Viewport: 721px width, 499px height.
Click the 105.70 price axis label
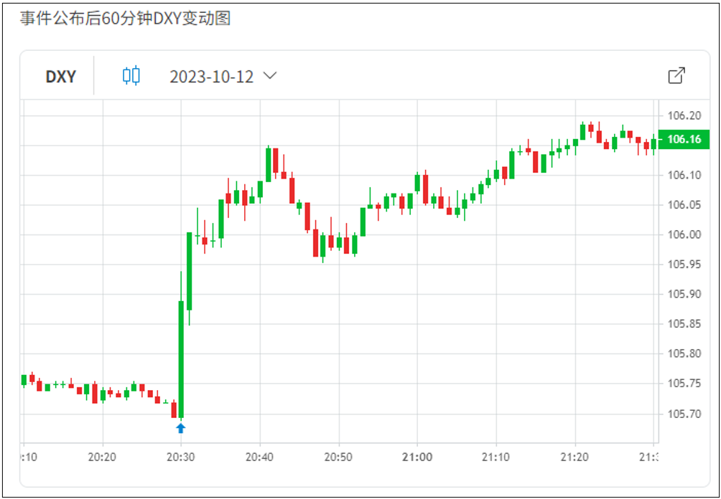click(x=684, y=414)
